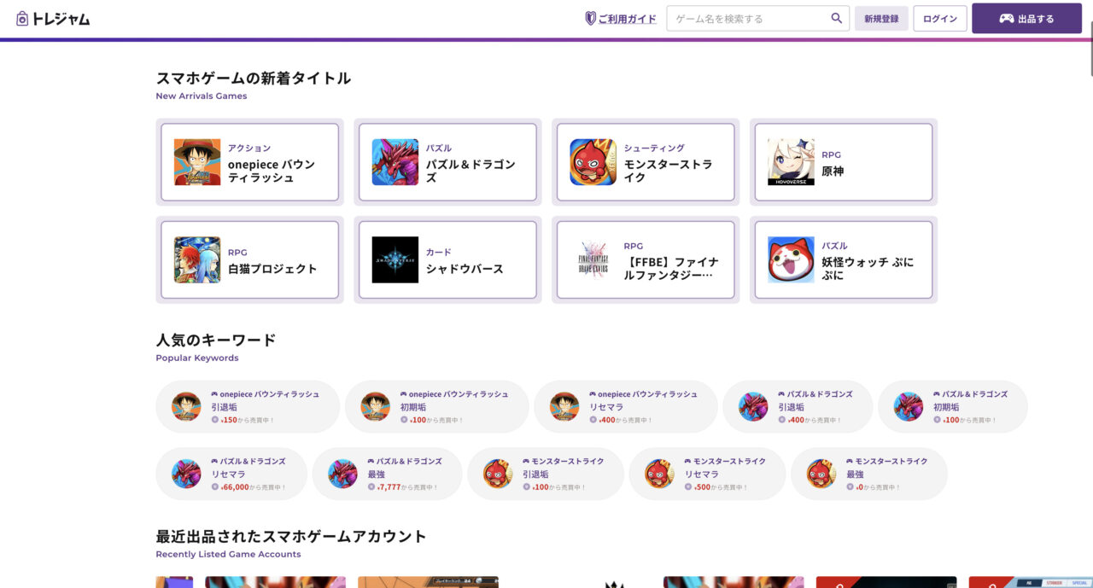This screenshot has height=588, width=1093.
Task: Click the トレジャム site logo
Action: click(52, 19)
